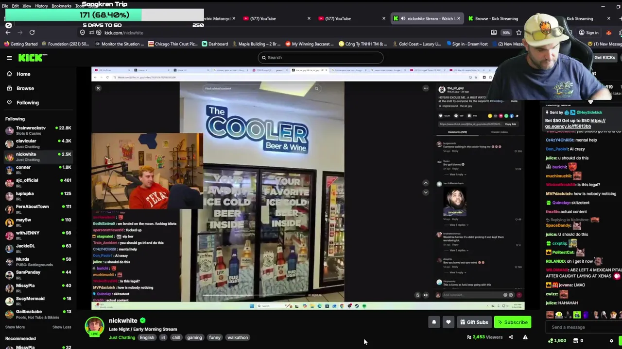Open Trainwreckstv channel from Following list
The width and height of the screenshot is (622, 349).
click(38, 130)
